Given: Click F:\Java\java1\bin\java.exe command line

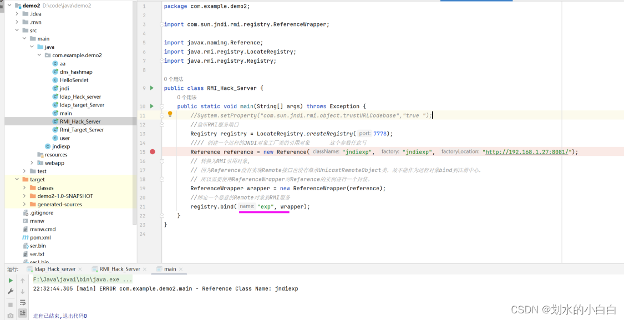Looking at the screenshot, I should [83, 280].
